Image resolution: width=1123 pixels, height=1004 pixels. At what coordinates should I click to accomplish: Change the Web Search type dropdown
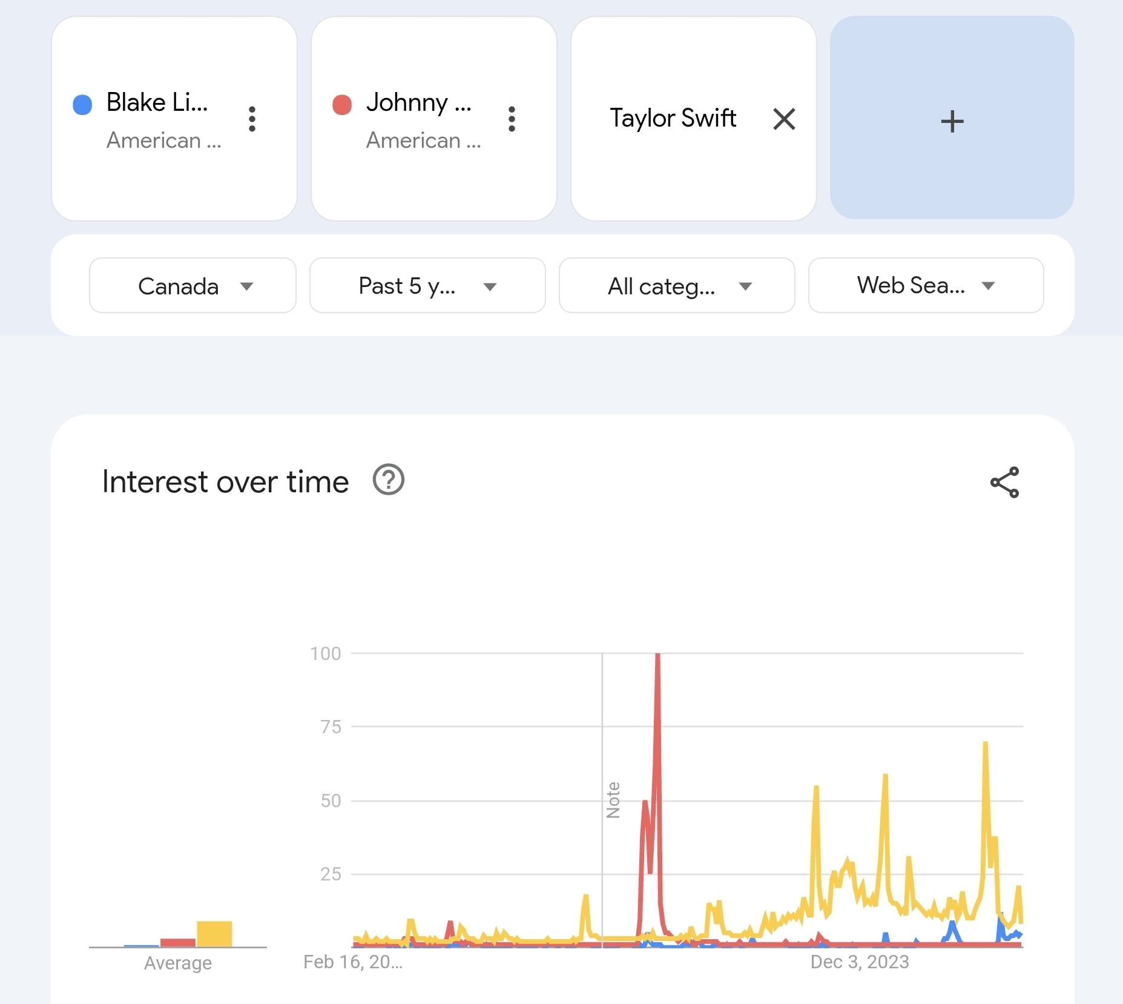tap(925, 286)
